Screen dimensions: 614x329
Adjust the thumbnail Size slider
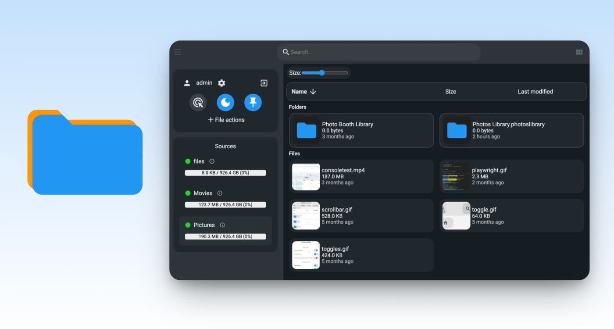coord(321,73)
